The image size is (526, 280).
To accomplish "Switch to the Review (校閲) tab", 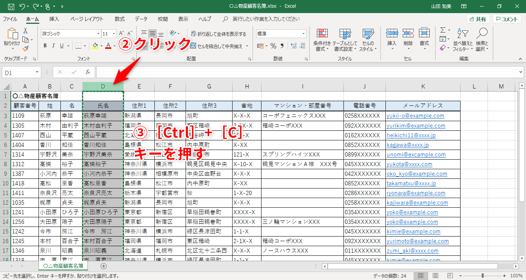I will coord(162,19).
